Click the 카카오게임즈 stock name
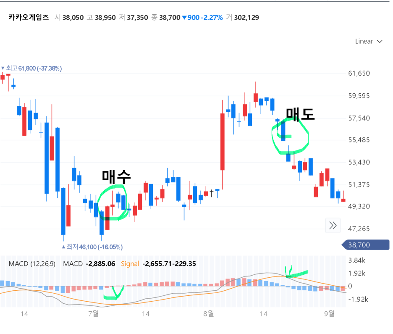 click(x=29, y=17)
